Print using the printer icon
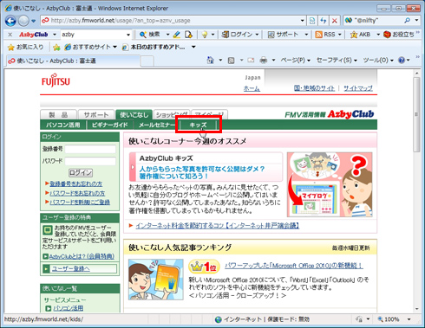The image size is (425, 328). click(264, 61)
